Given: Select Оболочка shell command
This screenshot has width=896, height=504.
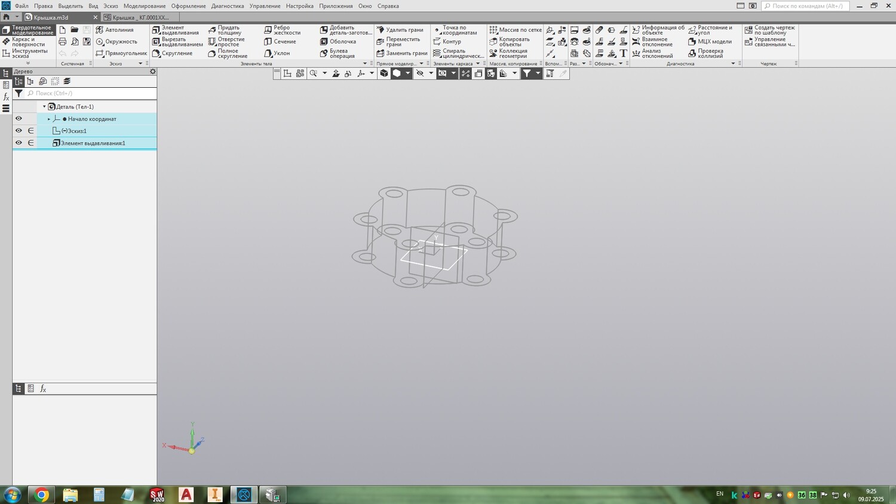Looking at the screenshot, I should pyautogui.click(x=338, y=42).
